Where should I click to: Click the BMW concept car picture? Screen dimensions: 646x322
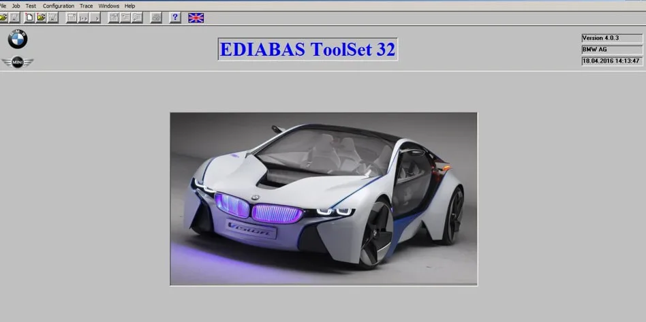(x=324, y=199)
